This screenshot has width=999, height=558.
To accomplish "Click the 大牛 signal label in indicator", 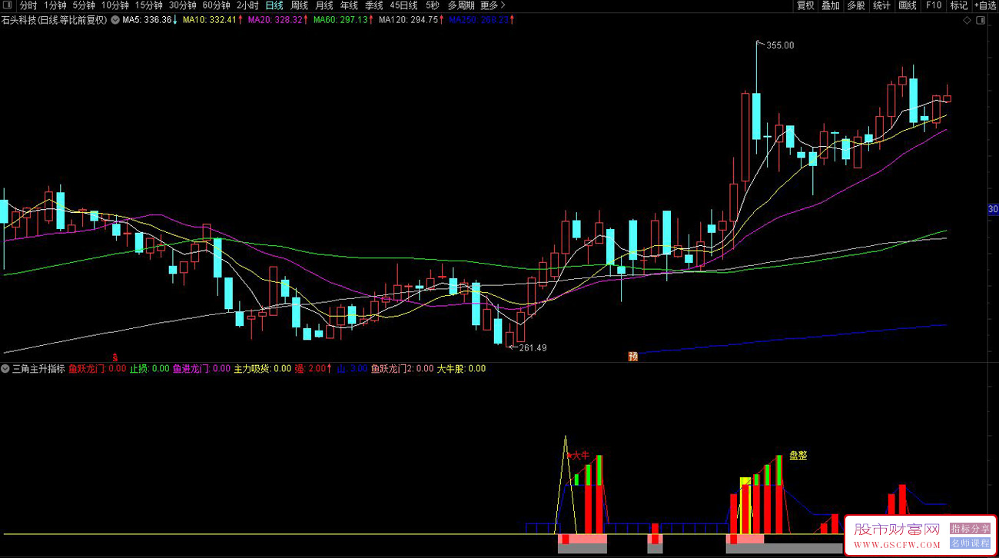I will (580, 455).
